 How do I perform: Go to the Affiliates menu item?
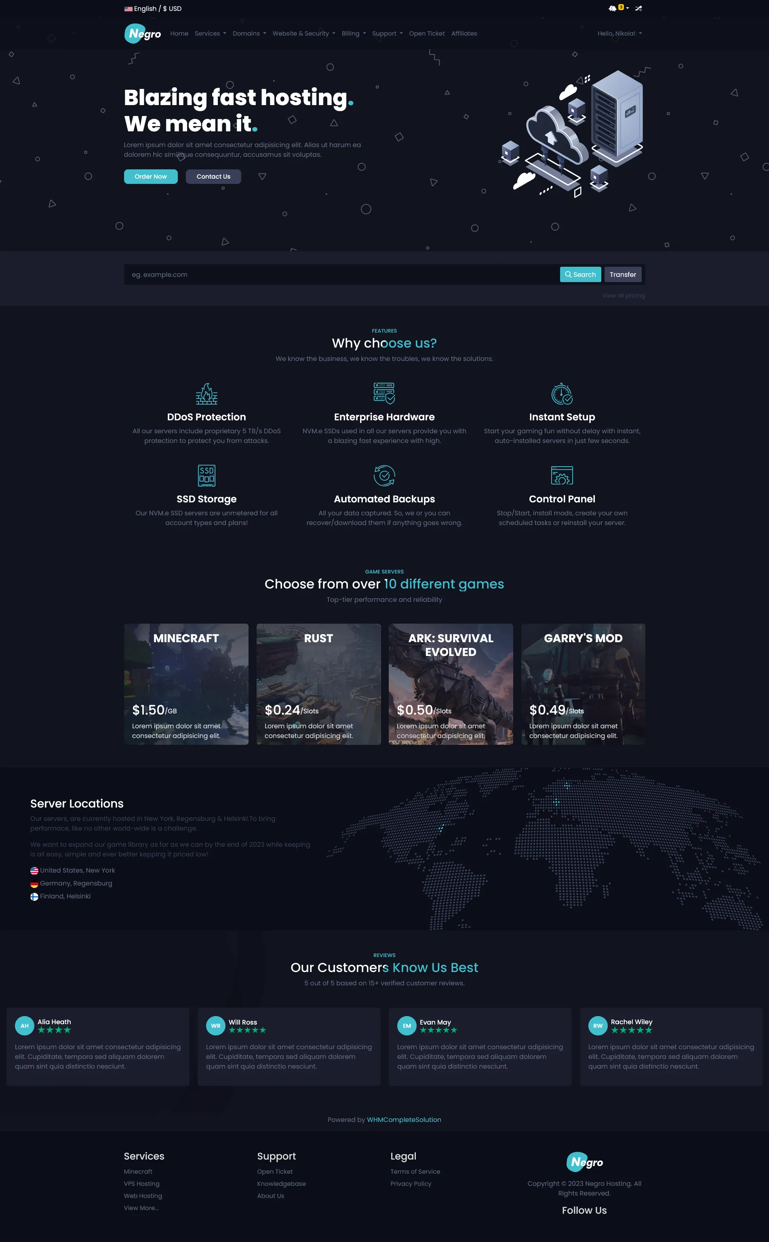click(464, 34)
